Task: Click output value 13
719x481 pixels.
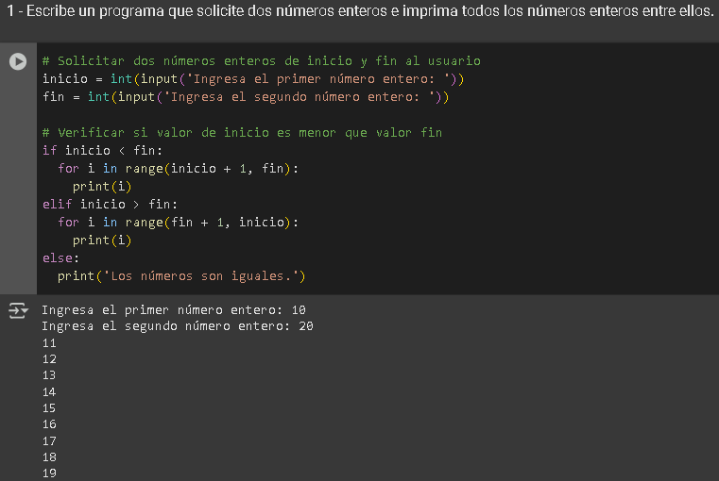Action: pos(49,374)
